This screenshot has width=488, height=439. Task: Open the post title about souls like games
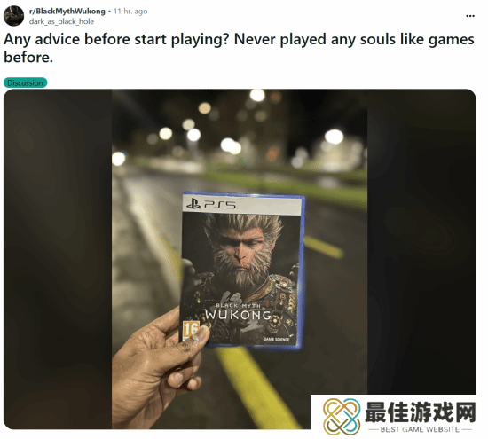pos(239,48)
